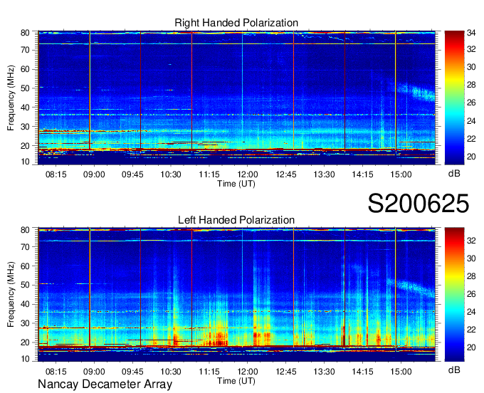Click the 70 frequency tick in Right Handed plot

click(26, 50)
